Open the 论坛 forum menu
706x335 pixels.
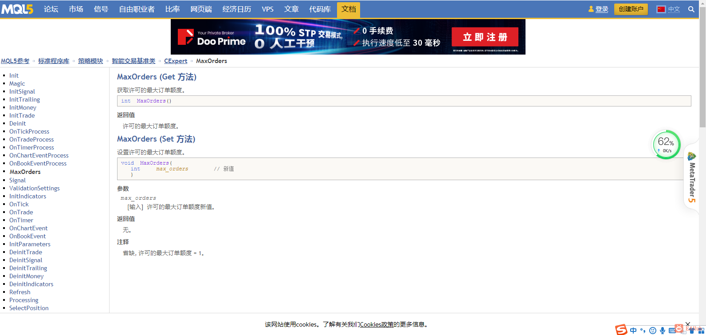[x=51, y=9]
